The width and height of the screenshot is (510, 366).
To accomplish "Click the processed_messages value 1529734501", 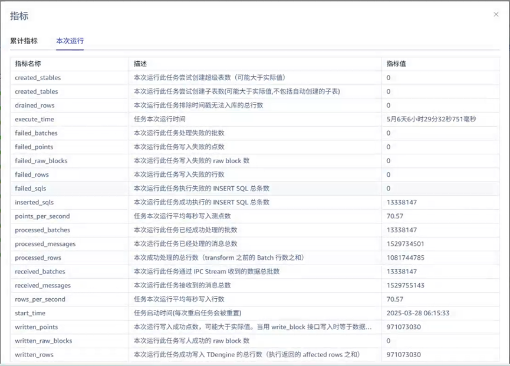I will 406,244.
